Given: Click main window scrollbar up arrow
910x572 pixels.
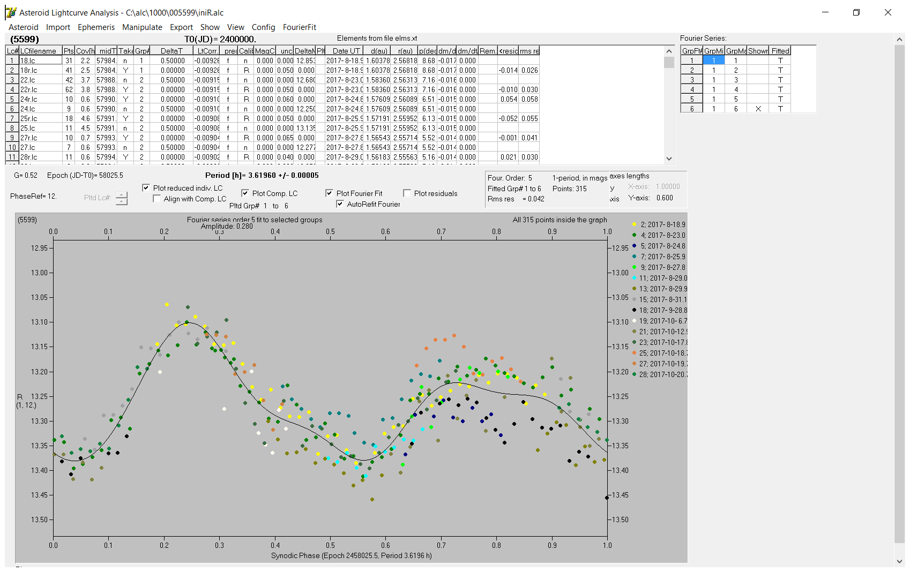Looking at the screenshot, I should click(x=899, y=39).
